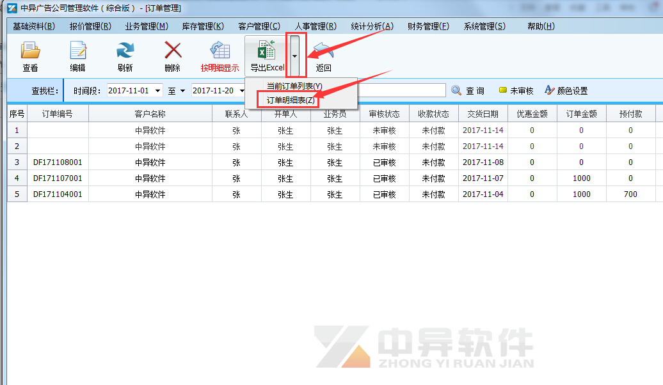
Task: Click the 颜色设置 label
Action: pyautogui.click(x=573, y=90)
